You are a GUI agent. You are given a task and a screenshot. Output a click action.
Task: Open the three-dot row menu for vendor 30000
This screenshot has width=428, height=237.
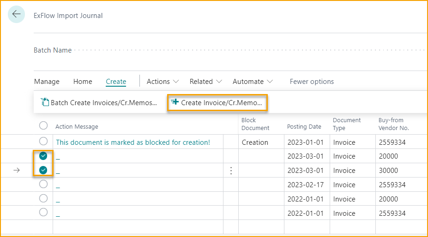(231, 171)
